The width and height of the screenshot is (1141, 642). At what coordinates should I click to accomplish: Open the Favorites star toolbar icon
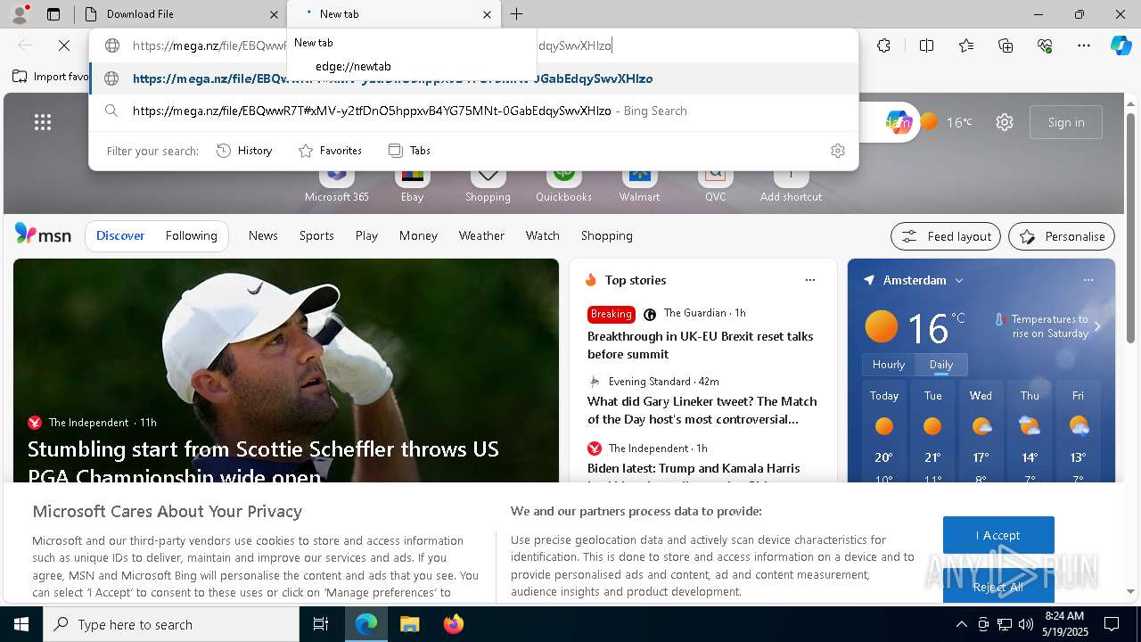point(966,45)
